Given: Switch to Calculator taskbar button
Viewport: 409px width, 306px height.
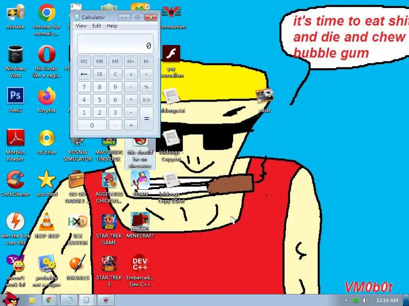Looking at the screenshot, I should coord(86,300).
